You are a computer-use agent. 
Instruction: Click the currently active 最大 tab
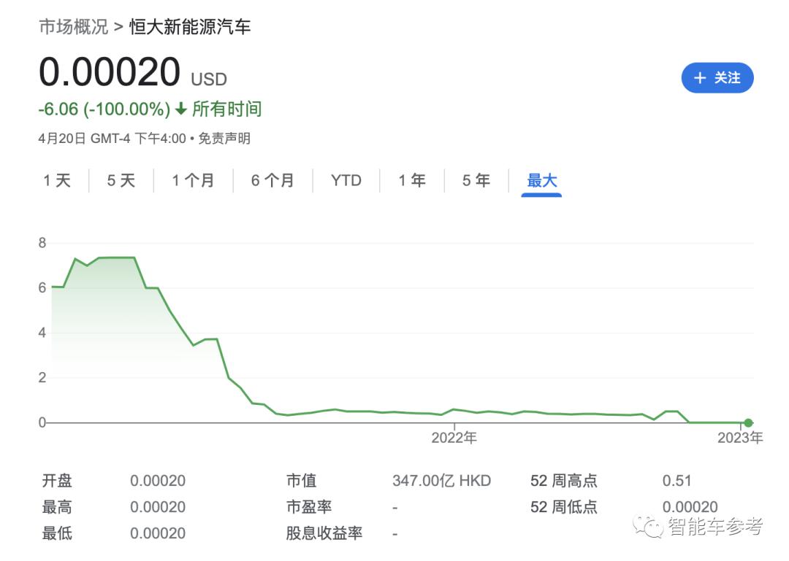pyautogui.click(x=541, y=180)
